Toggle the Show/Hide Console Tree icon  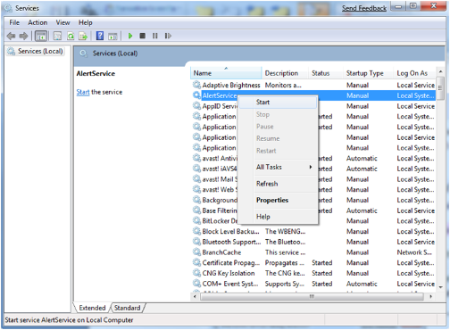pos(41,37)
